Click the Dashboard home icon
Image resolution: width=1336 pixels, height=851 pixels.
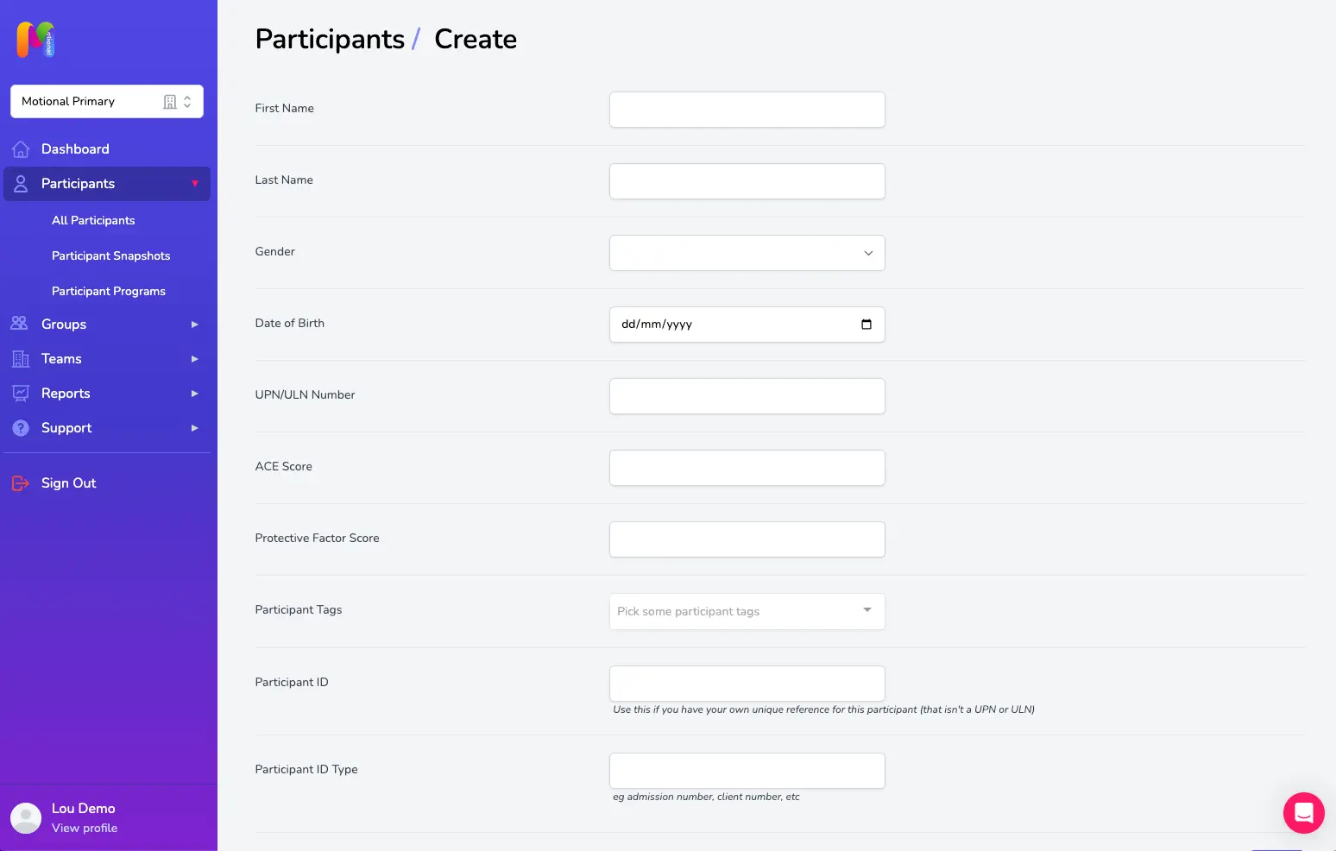coord(21,149)
